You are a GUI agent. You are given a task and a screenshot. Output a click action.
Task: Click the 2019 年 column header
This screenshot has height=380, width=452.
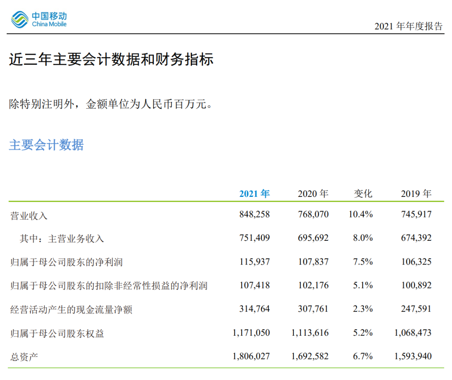click(416, 194)
